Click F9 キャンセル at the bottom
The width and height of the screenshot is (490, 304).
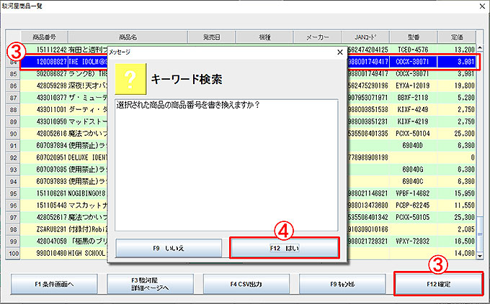tap(342, 284)
